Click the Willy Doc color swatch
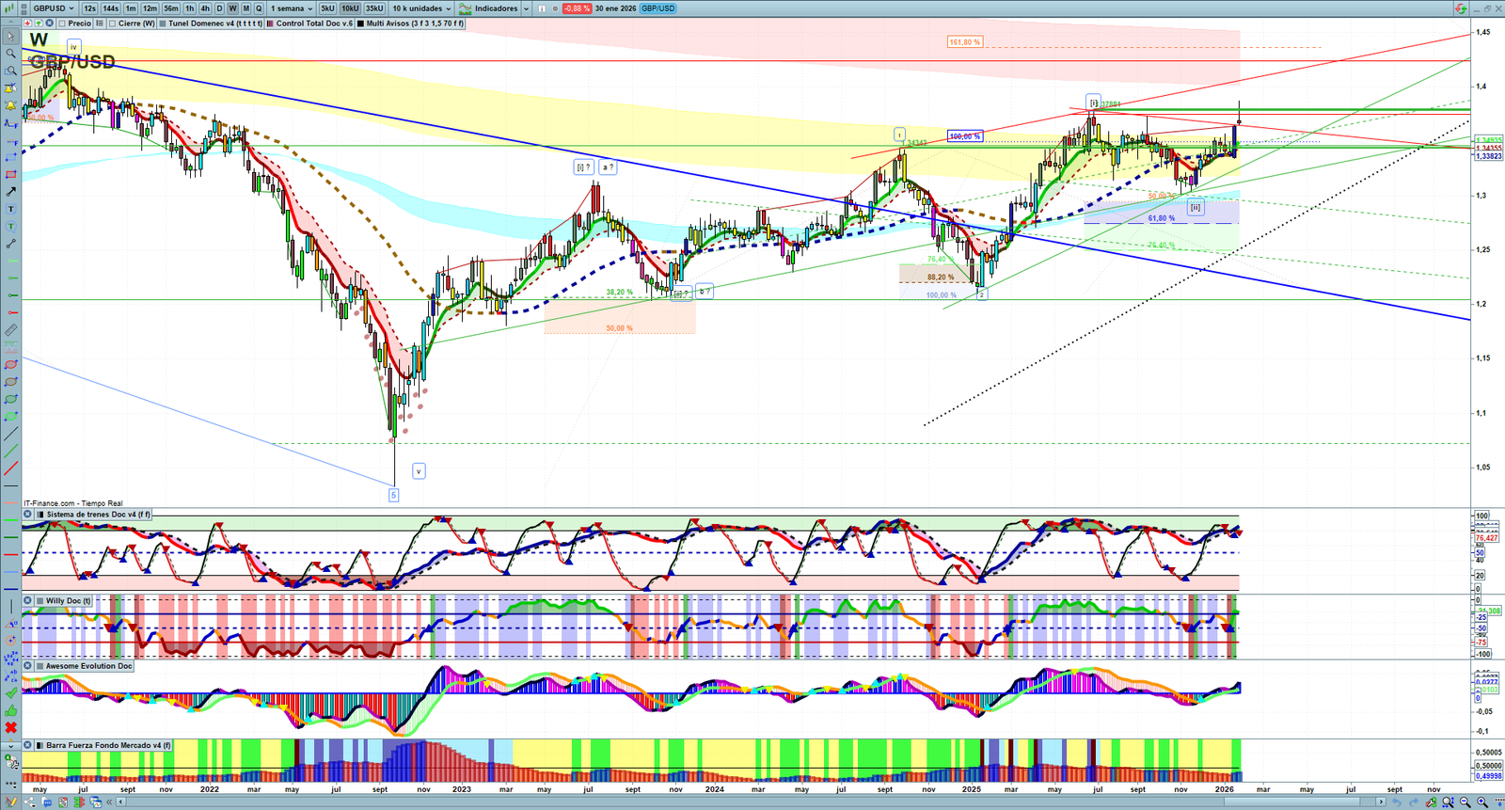This screenshot has height=810, width=1505. click(x=40, y=600)
